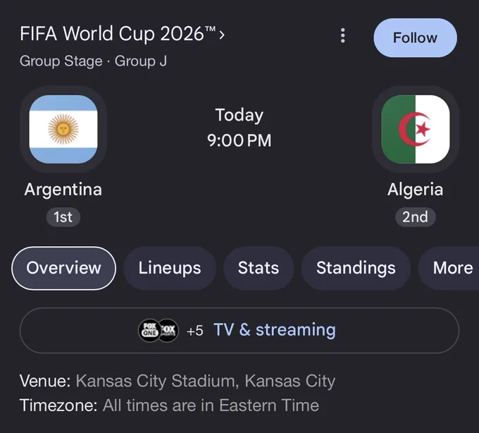The height and width of the screenshot is (433, 479).
Task: Show the More tab options
Action: click(449, 268)
